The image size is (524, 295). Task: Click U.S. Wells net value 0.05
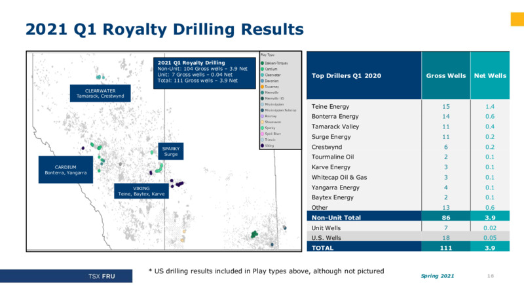pyautogui.click(x=490, y=238)
